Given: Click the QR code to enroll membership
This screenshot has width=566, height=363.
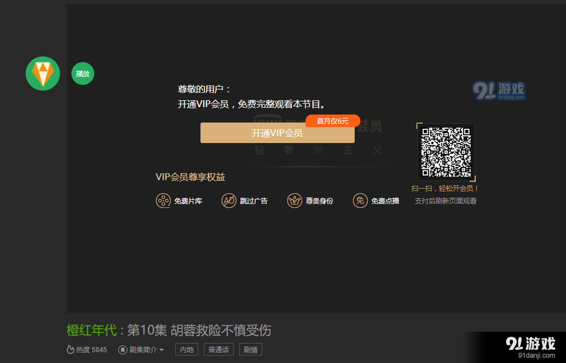Looking at the screenshot, I should click(446, 152).
